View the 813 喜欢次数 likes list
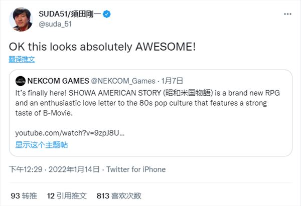Screen dimensions: 301x206 point(119,196)
